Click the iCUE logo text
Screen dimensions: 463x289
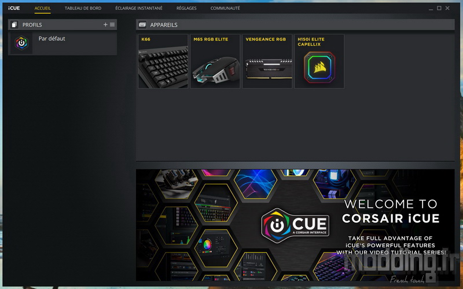(14, 8)
